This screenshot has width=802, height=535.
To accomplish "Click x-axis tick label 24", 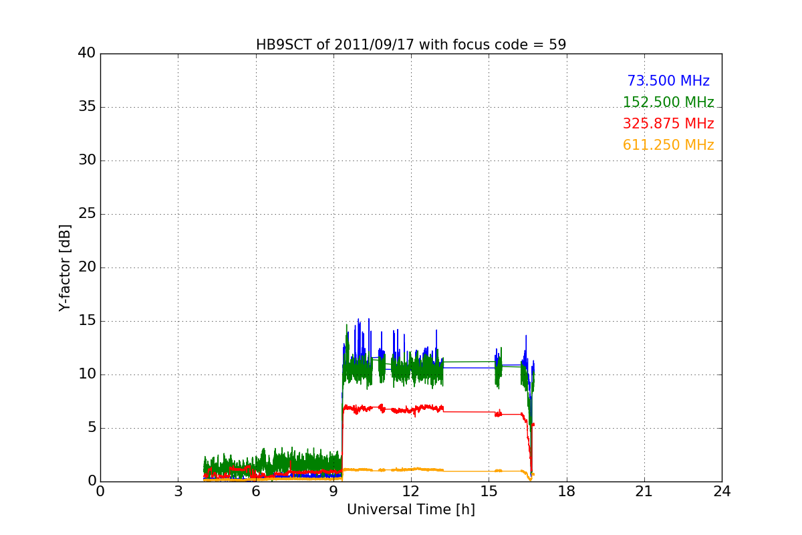I will (x=722, y=492).
